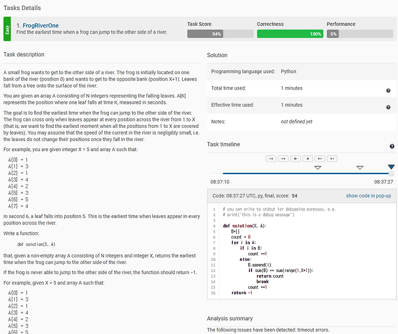This screenshot has height=334, width=398.
Task: Select the first hollow timeline marker
Action: pyautogui.click(x=317, y=168)
